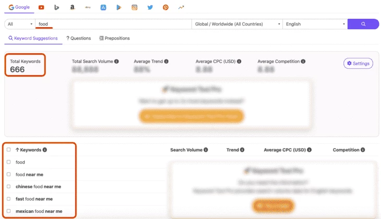
Task: Click the keyword text 'chinese food near me'
Action: pyautogui.click(x=39, y=187)
